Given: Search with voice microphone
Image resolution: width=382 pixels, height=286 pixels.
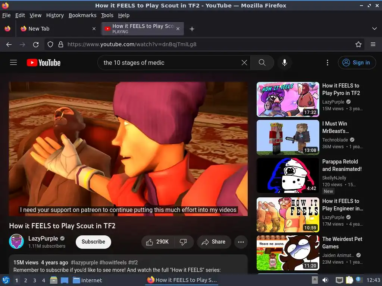Looking at the screenshot, I should [x=285, y=63].
